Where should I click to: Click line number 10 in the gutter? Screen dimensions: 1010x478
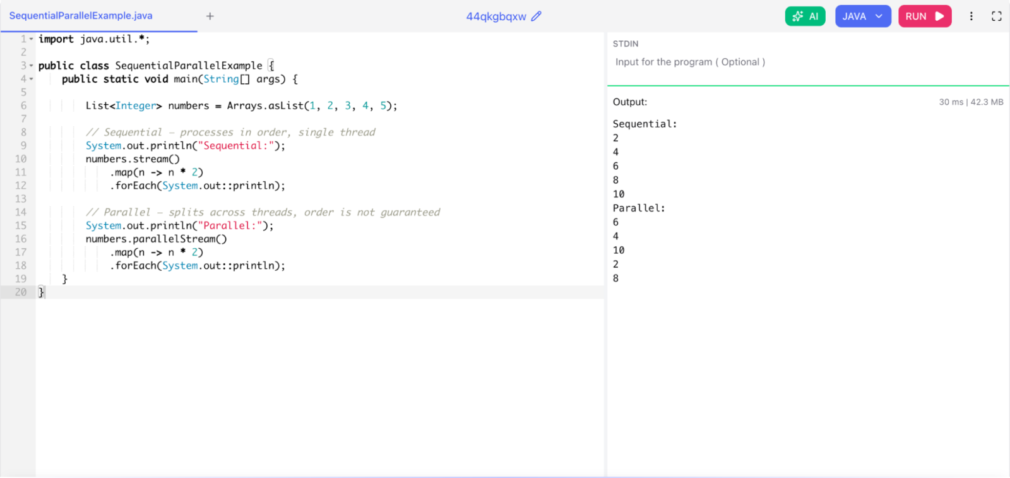(x=21, y=159)
